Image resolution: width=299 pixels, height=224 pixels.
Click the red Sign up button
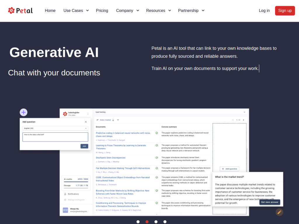[285, 11]
